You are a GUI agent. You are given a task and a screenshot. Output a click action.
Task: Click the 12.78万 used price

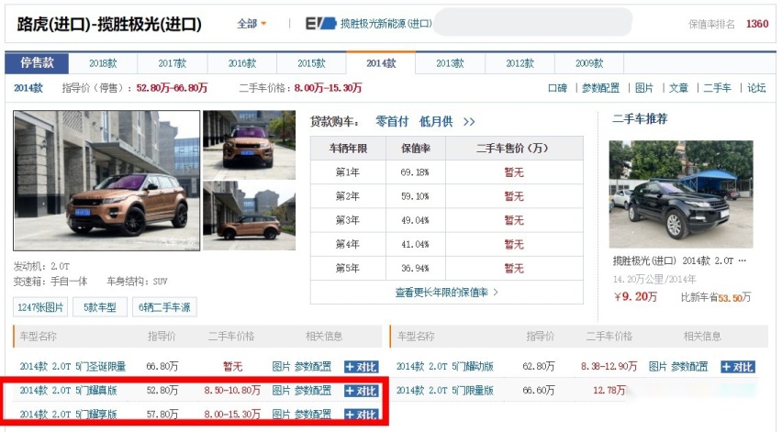point(609,391)
